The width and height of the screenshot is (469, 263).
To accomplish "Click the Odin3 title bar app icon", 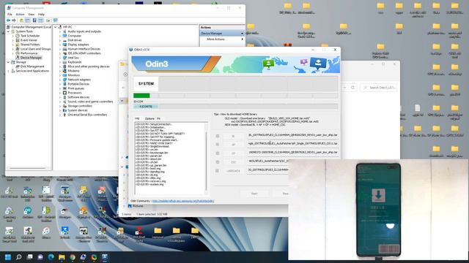I will (x=130, y=50).
